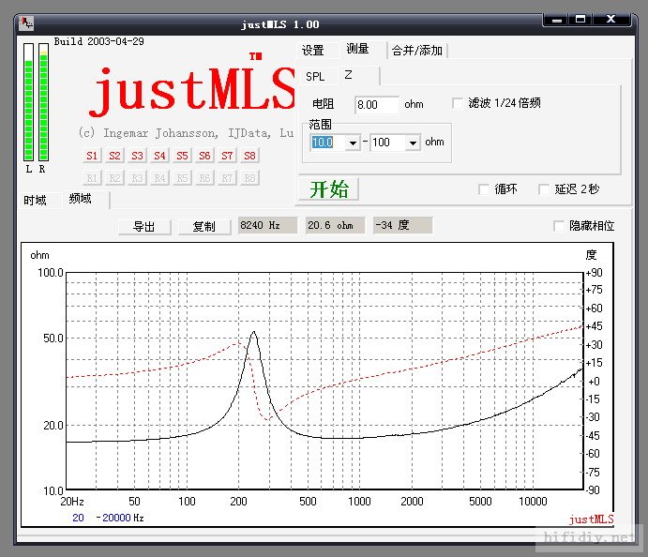
Task: Expand the upper range 100 dropdown
Action: 413,143
